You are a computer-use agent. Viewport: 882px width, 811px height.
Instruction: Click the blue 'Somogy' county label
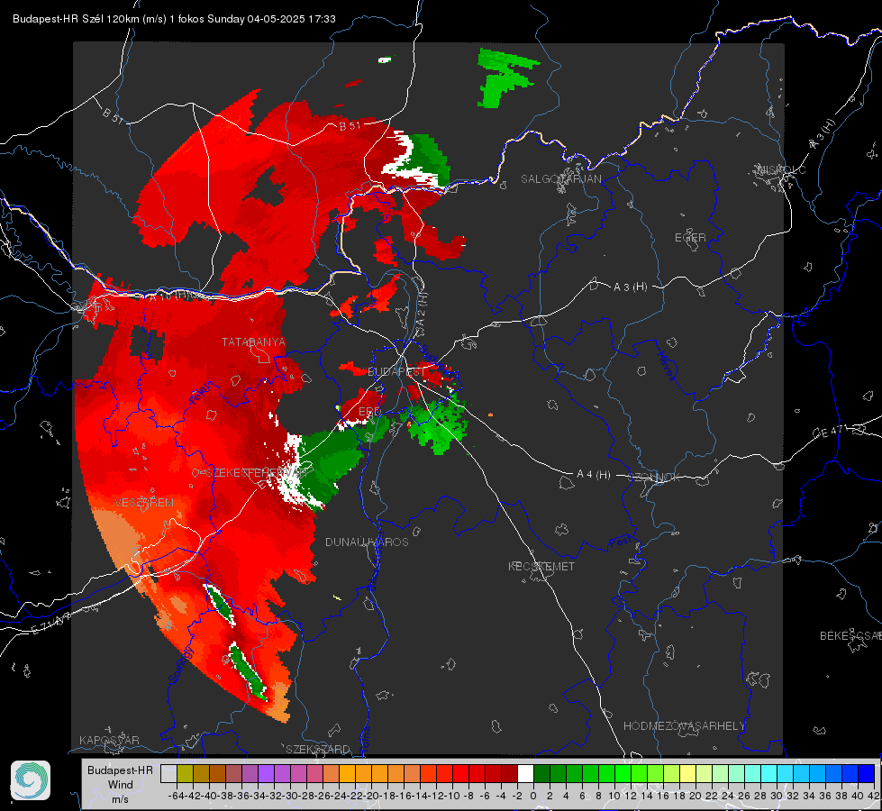182,665
